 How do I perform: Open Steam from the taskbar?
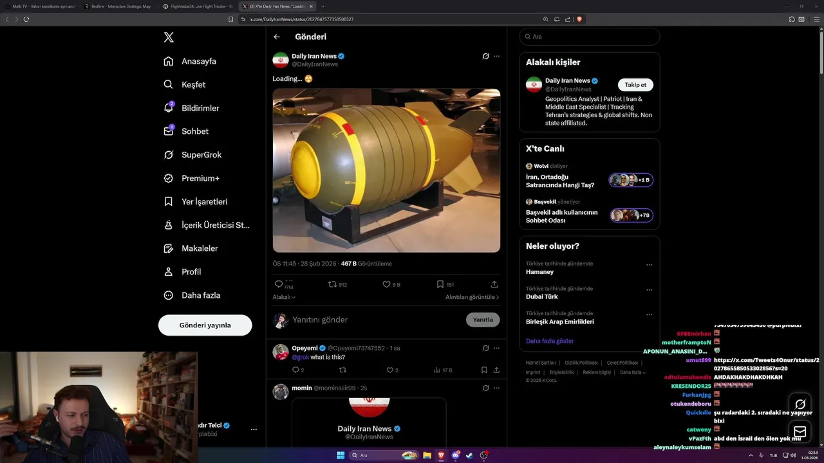coord(470,455)
